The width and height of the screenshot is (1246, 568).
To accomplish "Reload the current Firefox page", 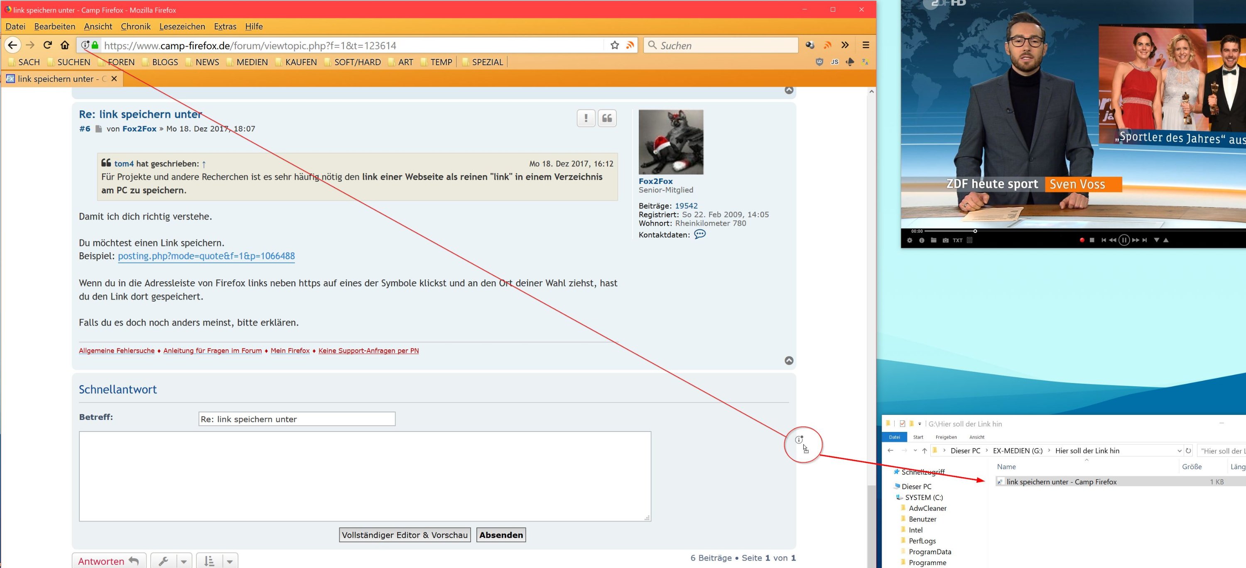I will [x=47, y=45].
